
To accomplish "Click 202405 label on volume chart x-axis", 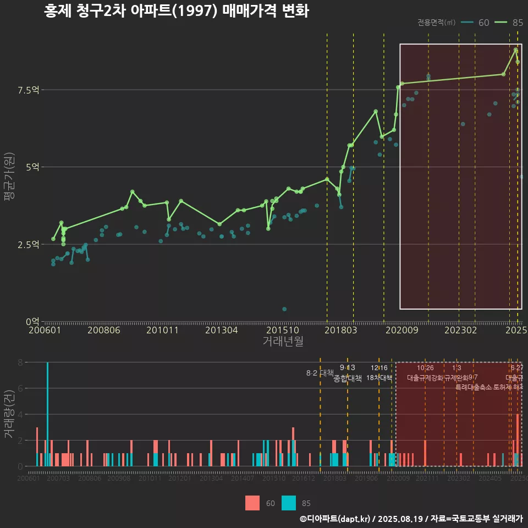I will coord(490,478).
